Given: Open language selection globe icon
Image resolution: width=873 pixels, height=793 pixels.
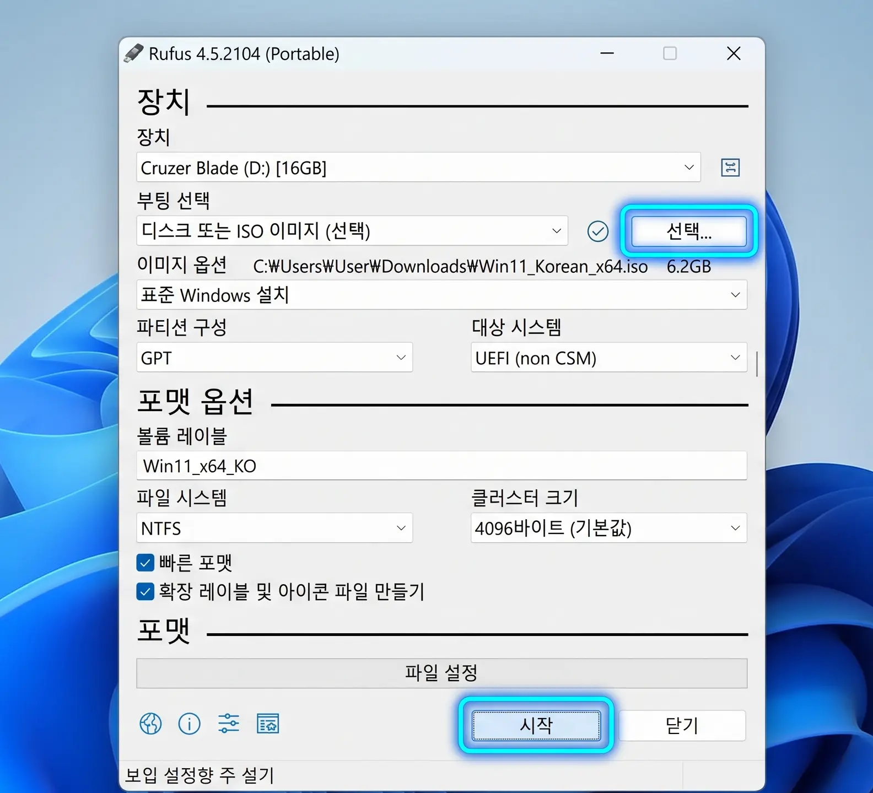Looking at the screenshot, I should pos(150,724).
